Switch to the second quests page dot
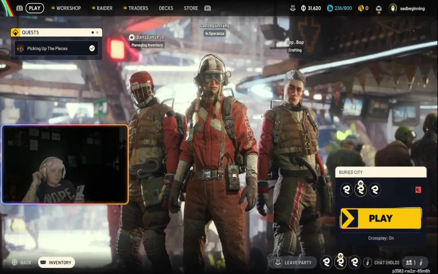Viewport: 438px width, 274px height. coord(97,32)
